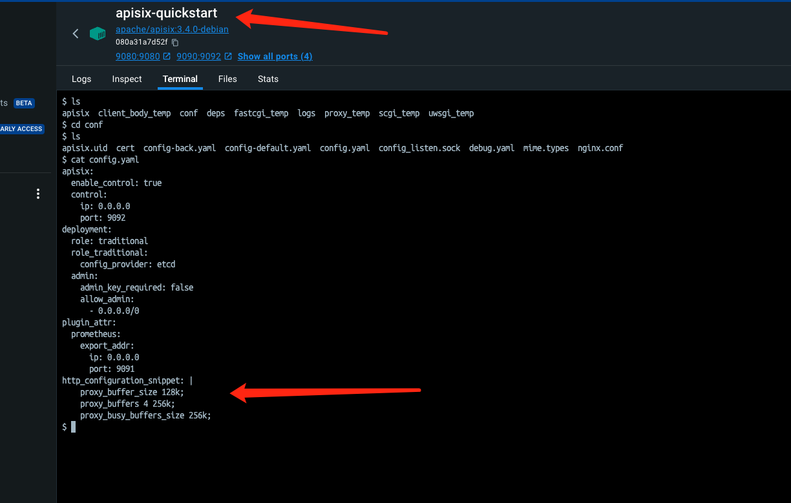Open port link 9090:9092
Image resolution: width=791 pixels, height=503 pixels.
click(x=198, y=56)
